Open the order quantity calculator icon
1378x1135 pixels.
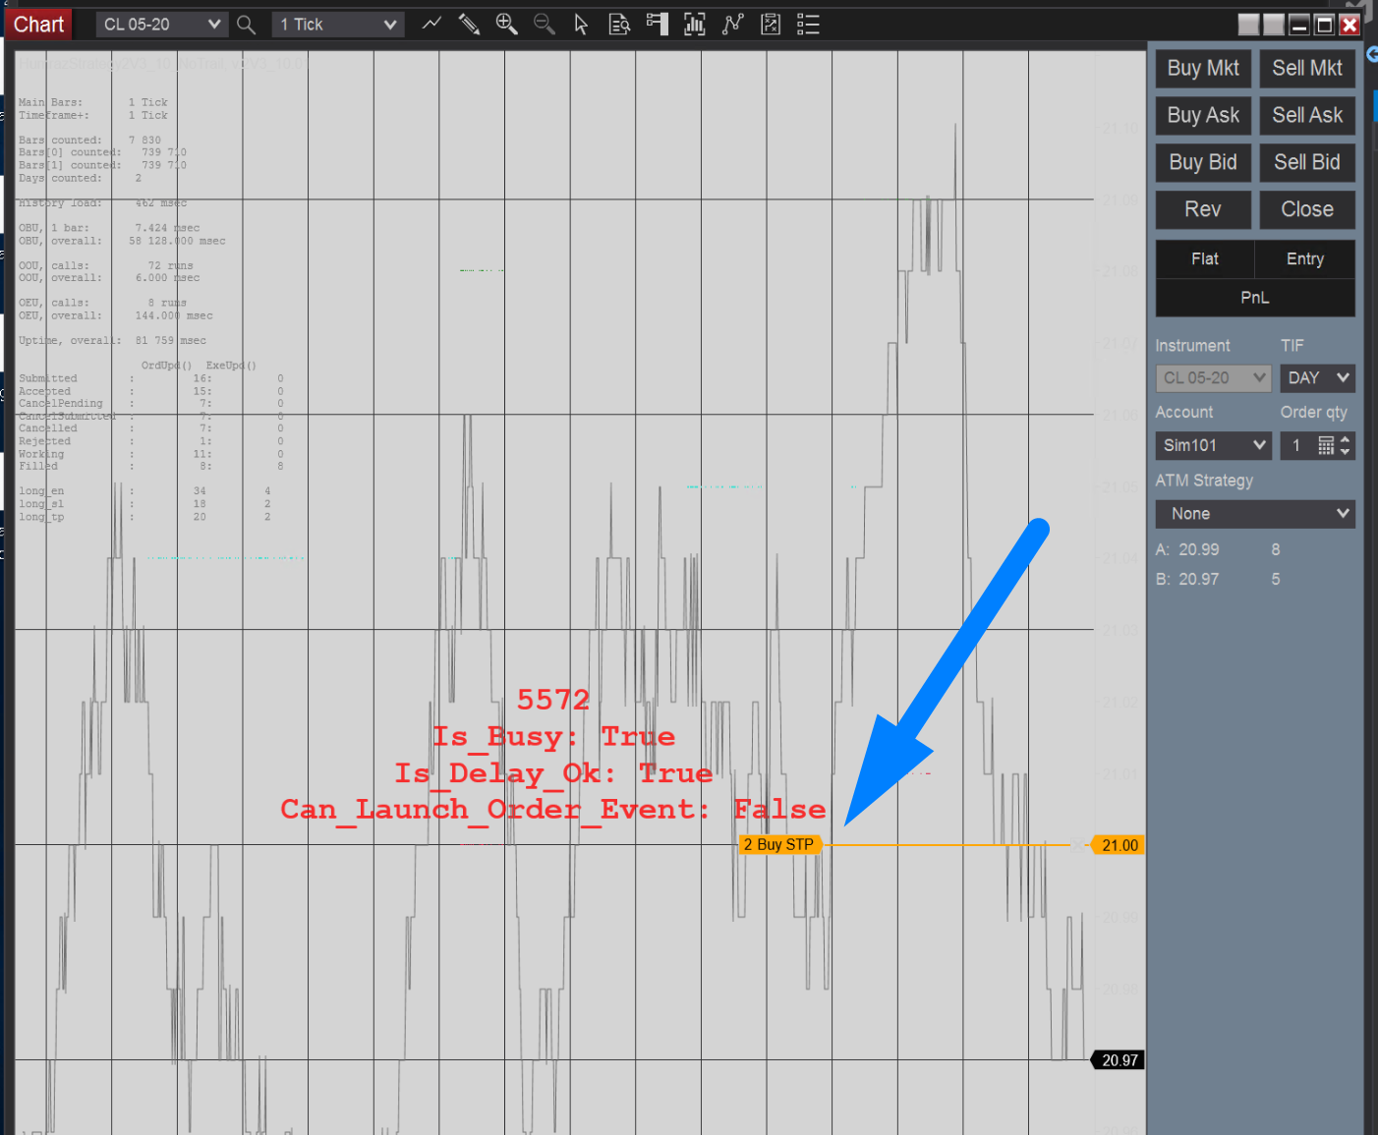coord(1326,446)
